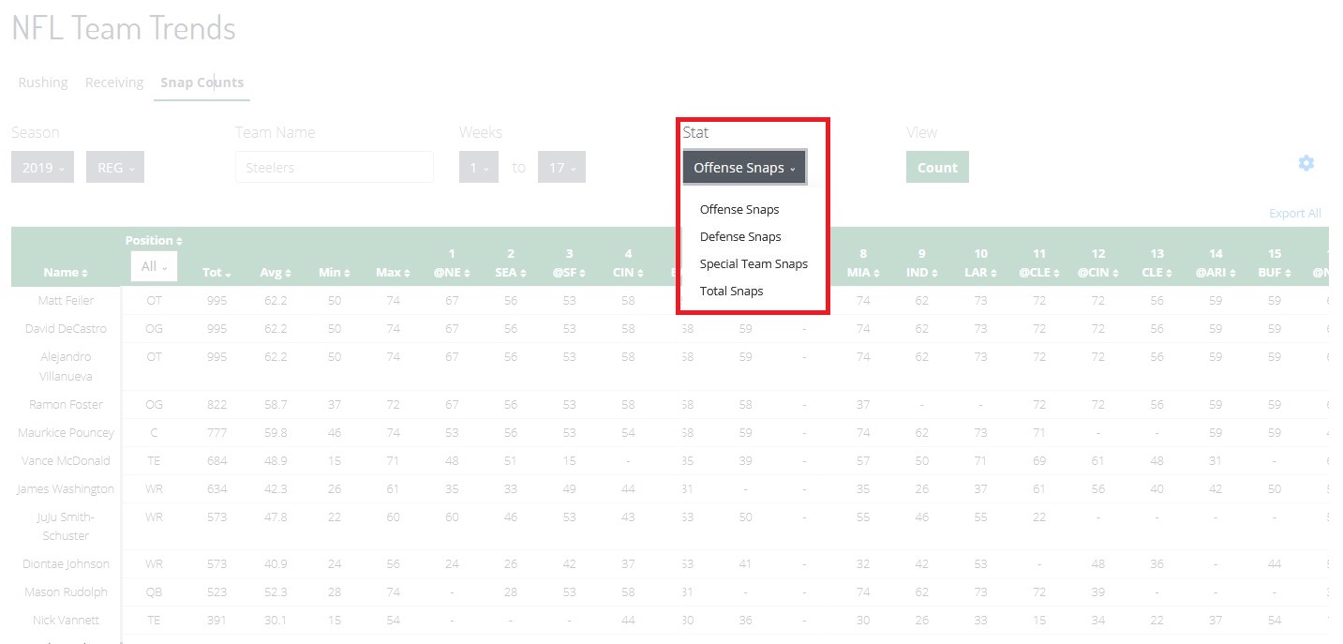
Task: Click player name James Washington
Action: pyautogui.click(x=66, y=488)
